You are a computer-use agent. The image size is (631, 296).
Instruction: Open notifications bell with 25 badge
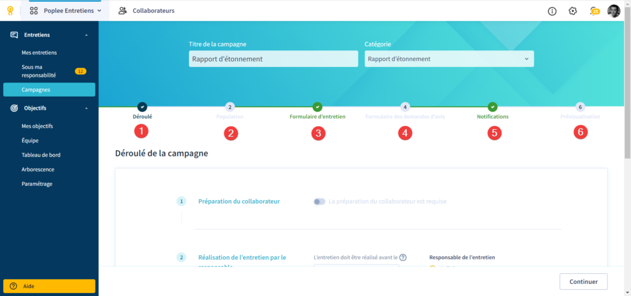594,11
